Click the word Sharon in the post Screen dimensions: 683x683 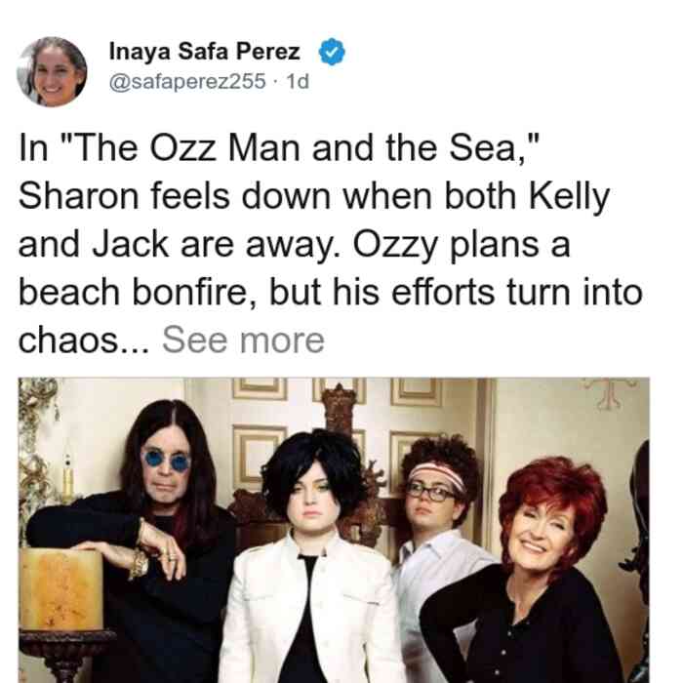coord(79,196)
